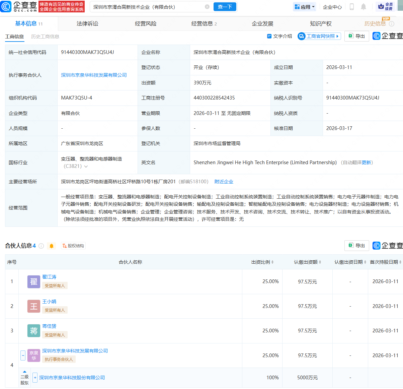Click the Qichacha logo in header
The image size is (403, 389).
pyautogui.click(x=19, y=7)
